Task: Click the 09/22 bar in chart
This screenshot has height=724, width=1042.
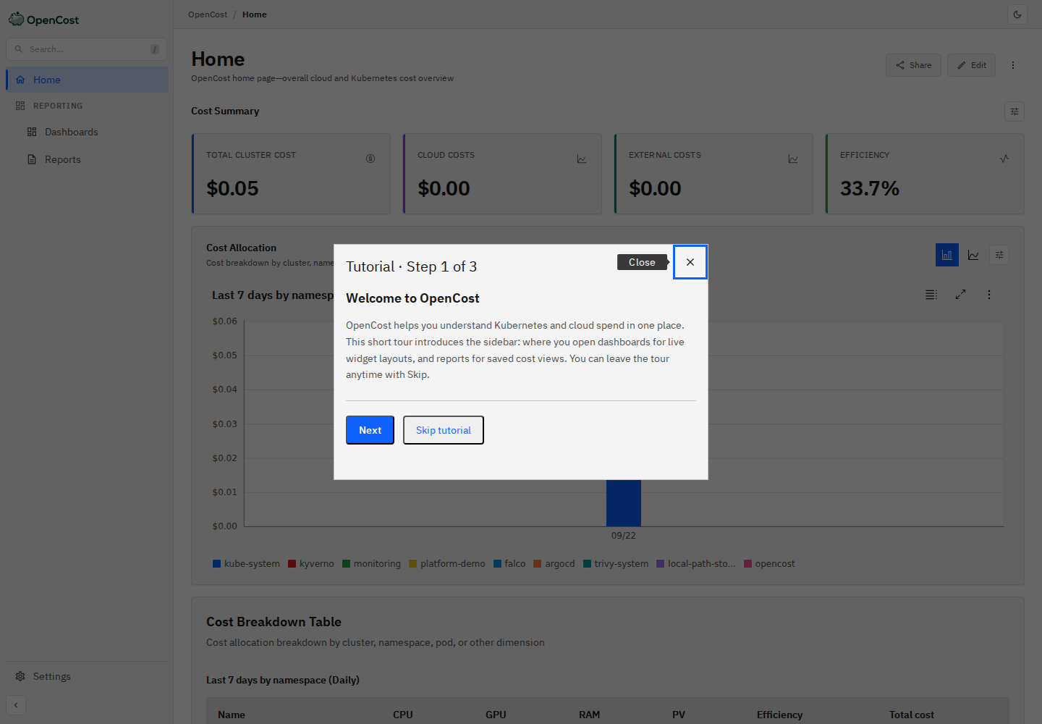Action: pyautogui.click(x=624, y=503)
